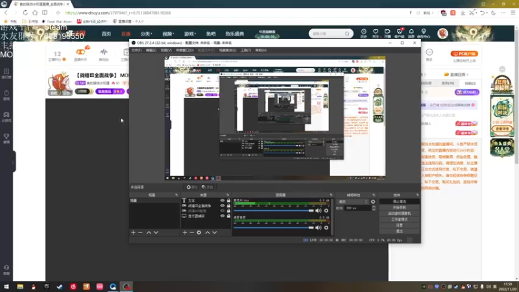Screen dimensions: 519x292
Task: Adjust the second mixer channel volume slider
Action: pos(273,228)
